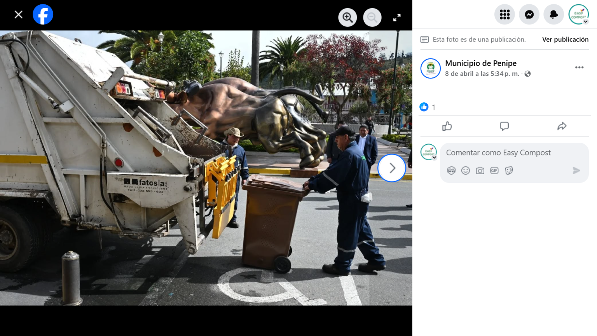
Task: Click the comment speech bubble button
Action: point(504,126)
